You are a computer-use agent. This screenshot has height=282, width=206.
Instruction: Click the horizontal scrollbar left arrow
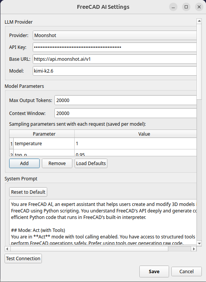pyautogui.click(x=7, y=249)
